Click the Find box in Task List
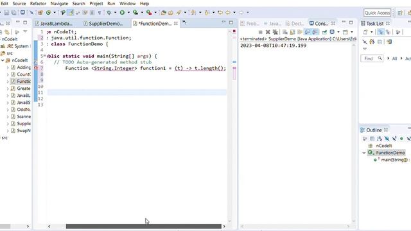 pyautogui.click(x=372, y=58)
